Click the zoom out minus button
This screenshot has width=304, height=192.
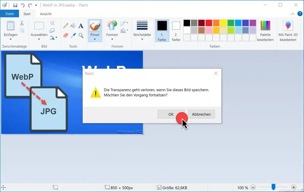point(253,187)
